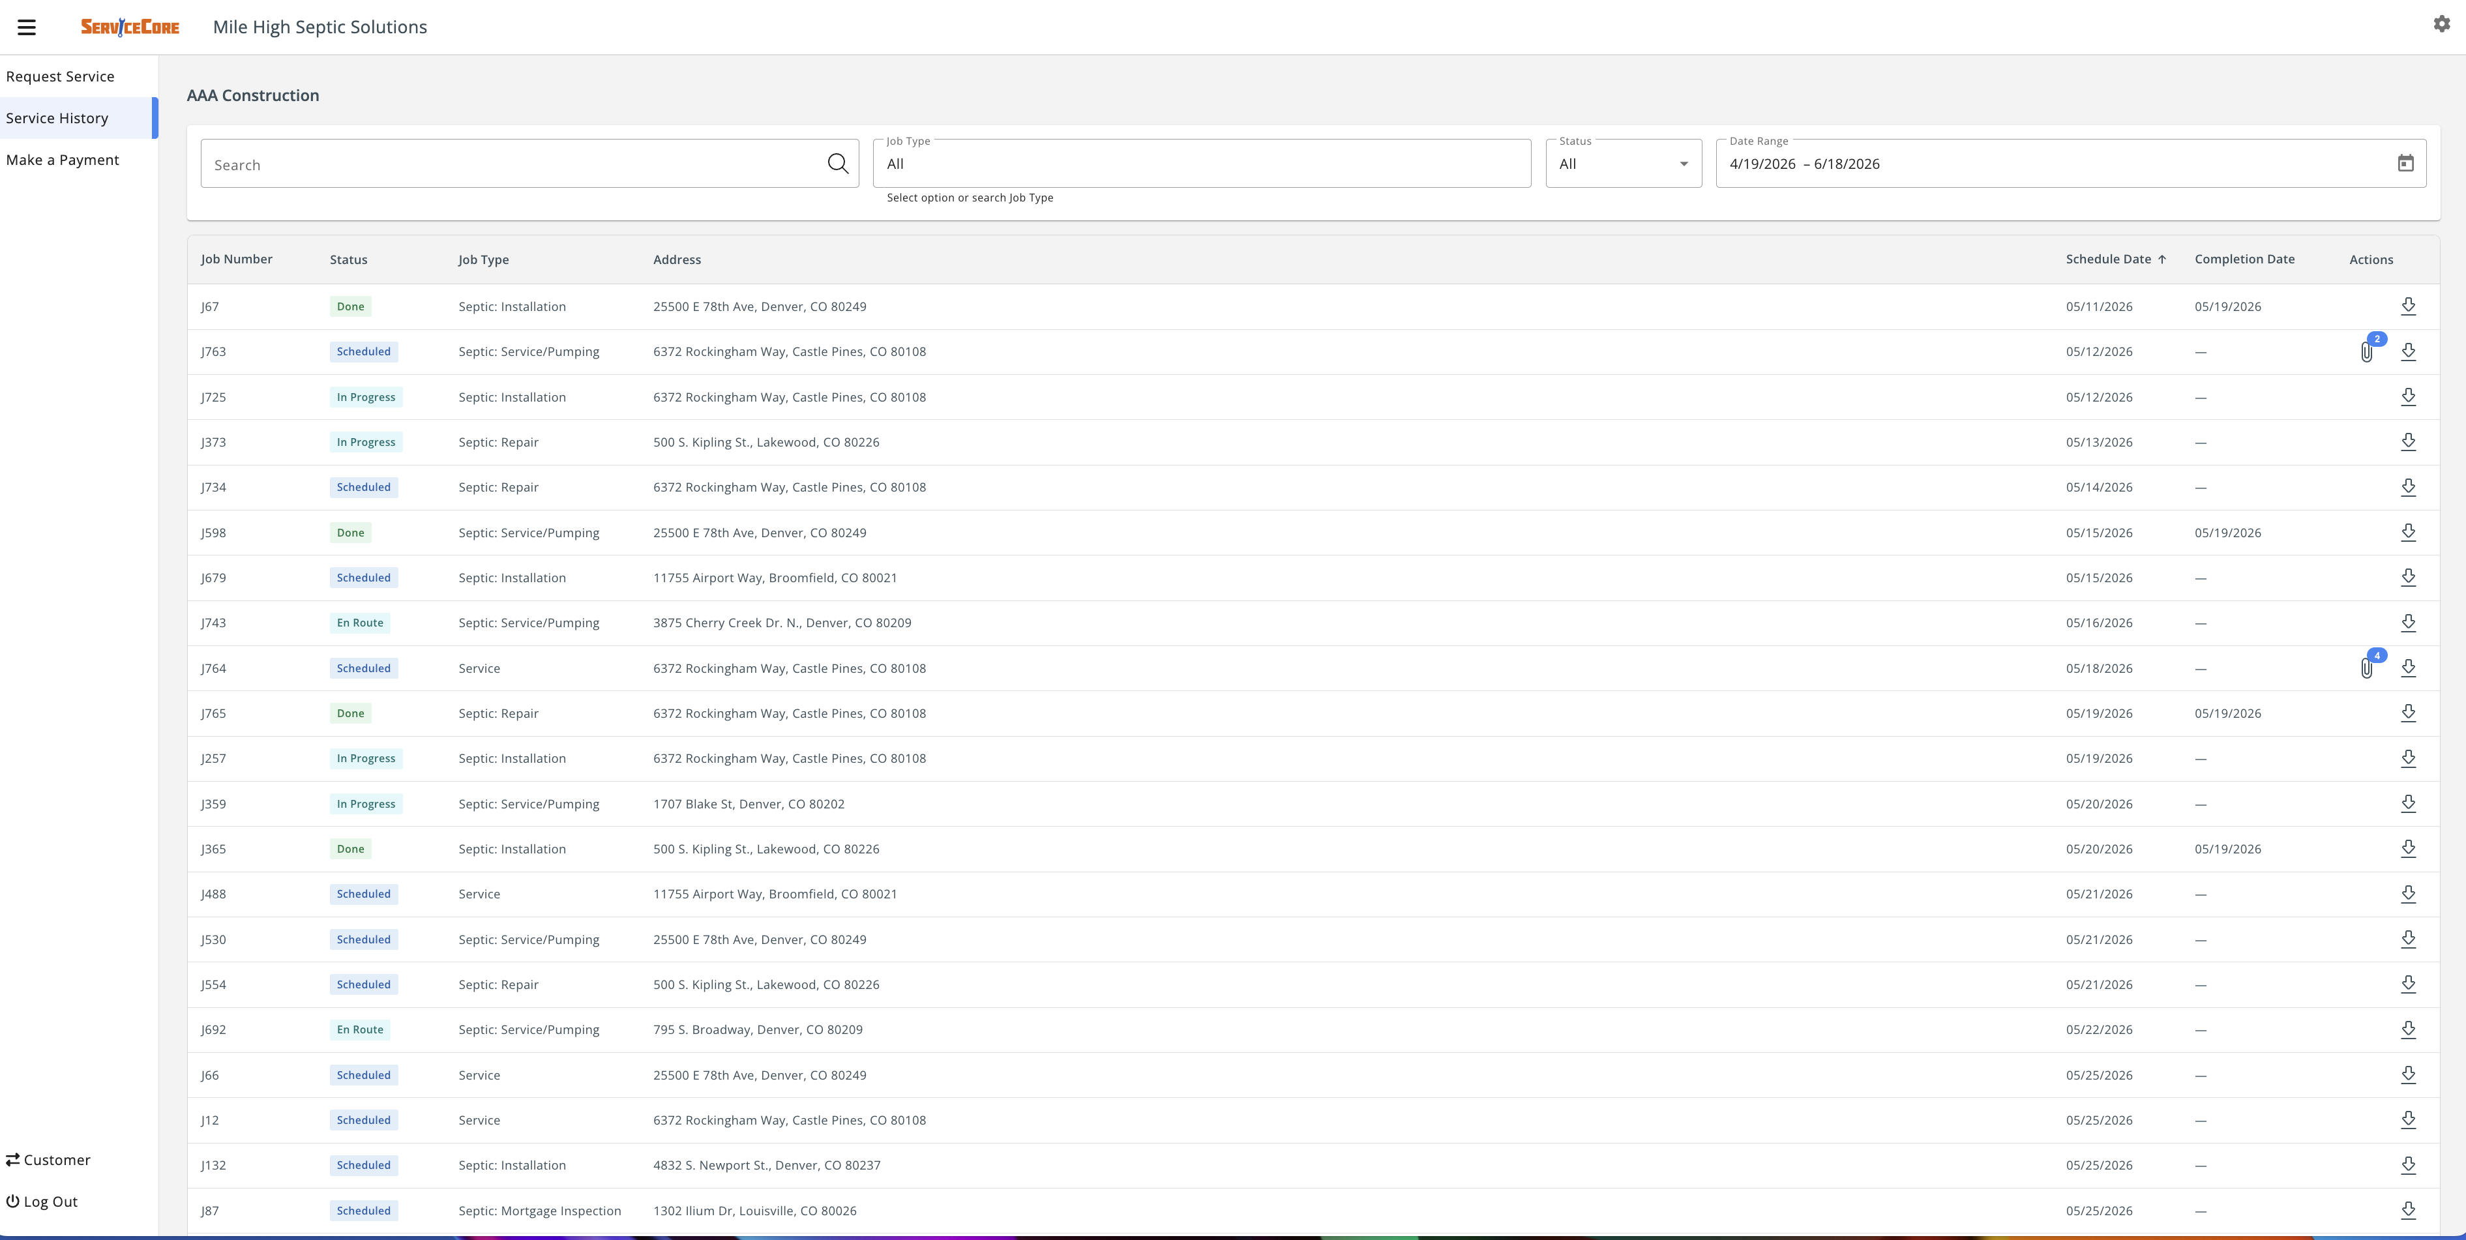Download job J67 record
Screen dimensions: 2466x1240
(x=2409, y=306)
